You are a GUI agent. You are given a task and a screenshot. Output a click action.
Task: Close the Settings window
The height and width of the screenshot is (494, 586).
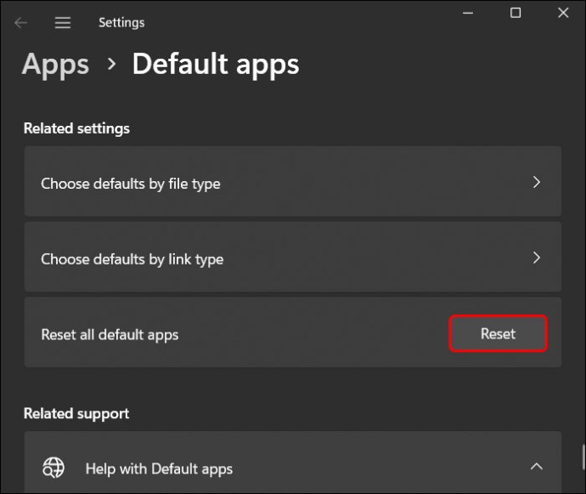tap(563, 13)
